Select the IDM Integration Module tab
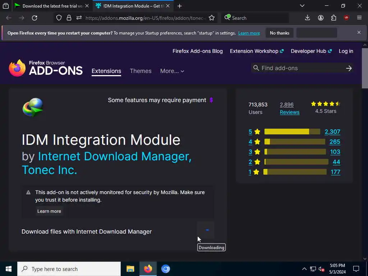The image size is (368, 276). (x=133, y=6)
